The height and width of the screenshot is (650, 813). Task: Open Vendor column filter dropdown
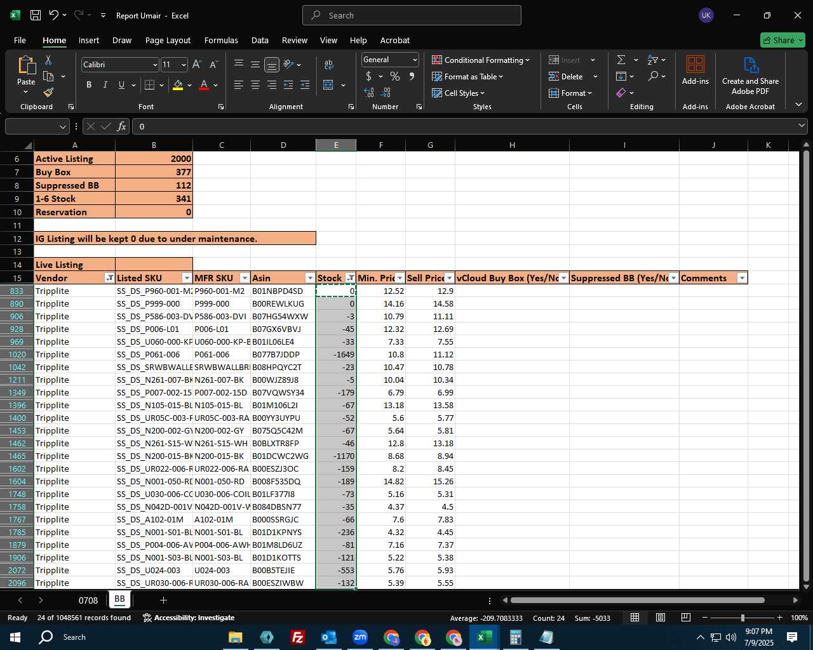(109, 278)
